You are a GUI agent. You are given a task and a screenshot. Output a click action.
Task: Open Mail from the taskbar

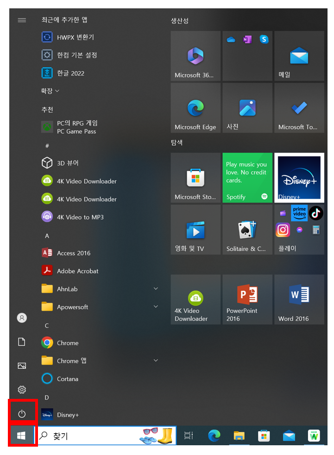point(289,436)
